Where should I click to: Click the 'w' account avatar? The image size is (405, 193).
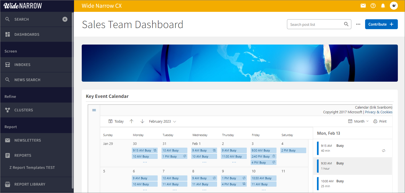coord(394,5)
